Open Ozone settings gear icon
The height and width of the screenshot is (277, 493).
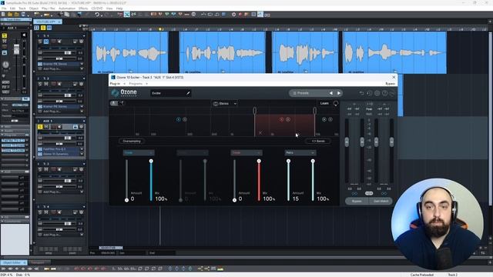tap(377, 93)
